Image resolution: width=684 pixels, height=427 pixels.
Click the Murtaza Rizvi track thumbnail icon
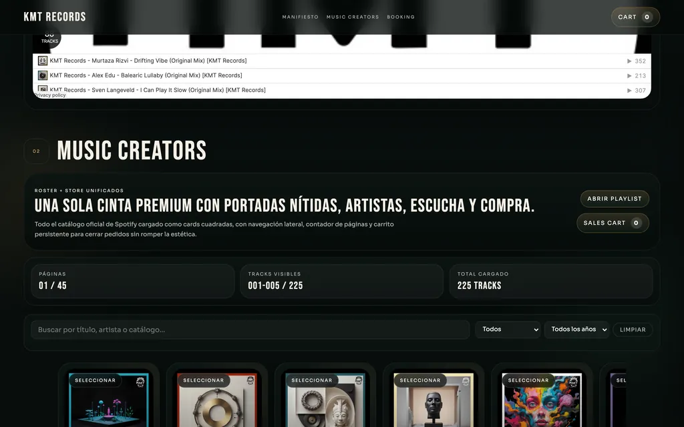pyautogui.click(x=42, y=61)
